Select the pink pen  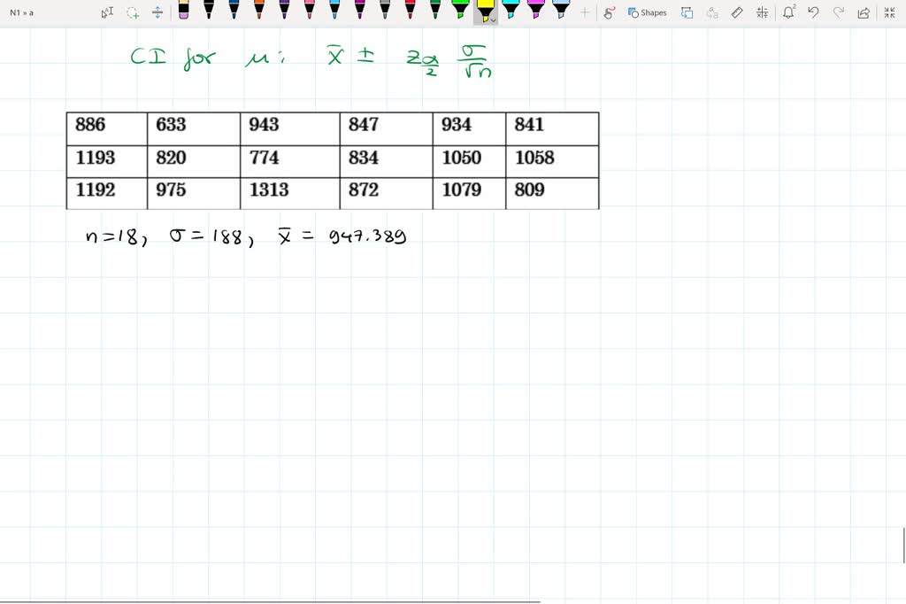point(309,10)
